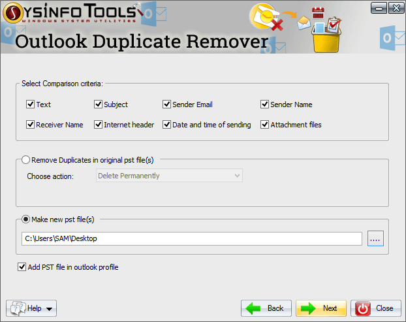The image size is (406, 322).
Task: Toggle the Sender Email checkbox
Action: (x=166, y=105)
